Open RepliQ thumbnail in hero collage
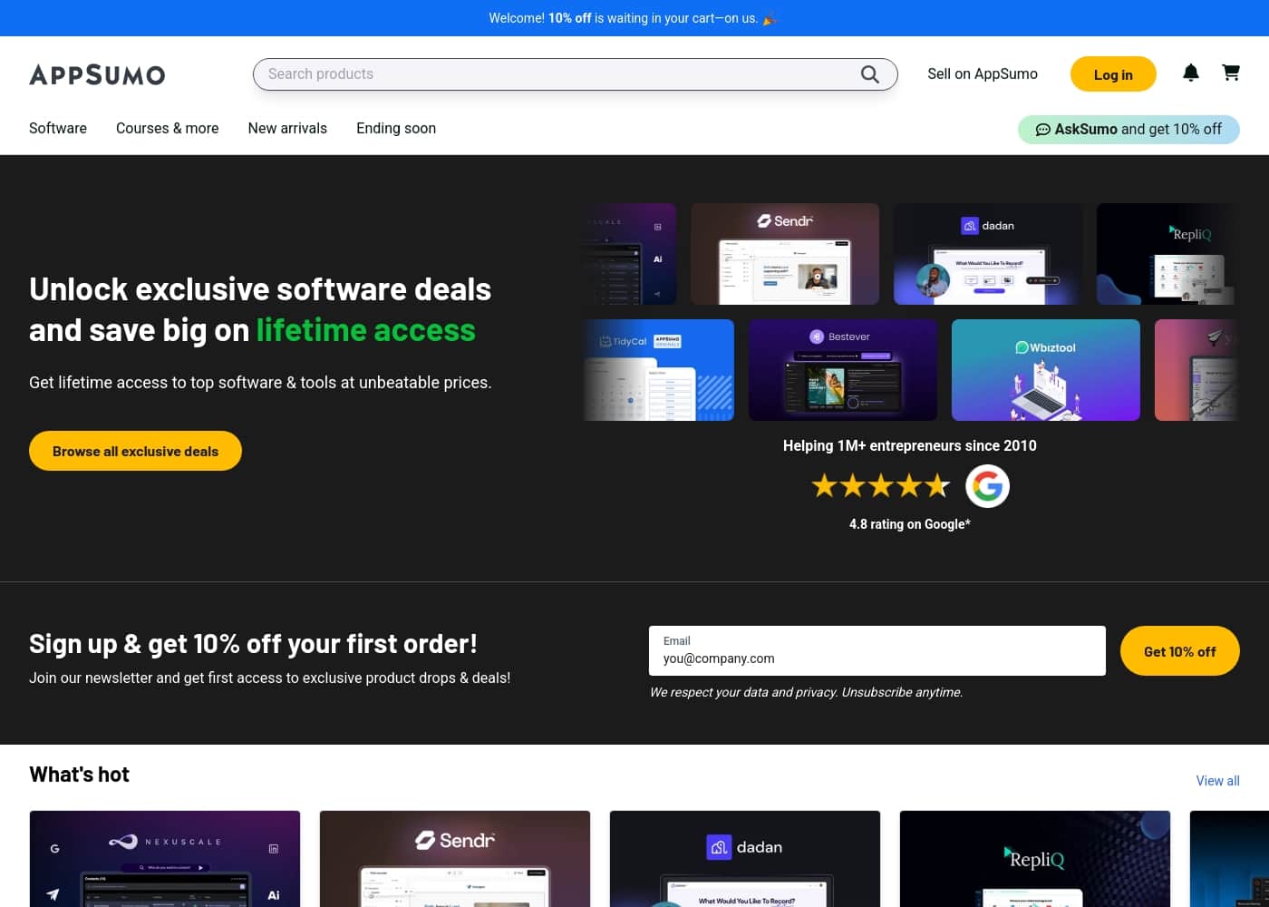The width and height of the screenshot is (1269, 907). click(1168, 254)
